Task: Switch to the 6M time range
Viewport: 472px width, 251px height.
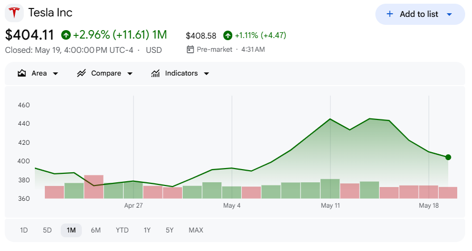Action: click(96, 230)
